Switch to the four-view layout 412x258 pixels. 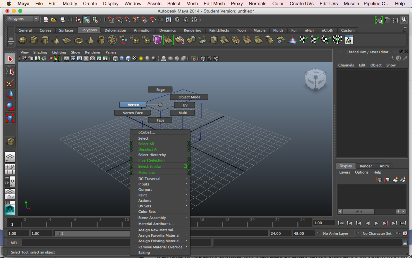[x=10, y=169]
